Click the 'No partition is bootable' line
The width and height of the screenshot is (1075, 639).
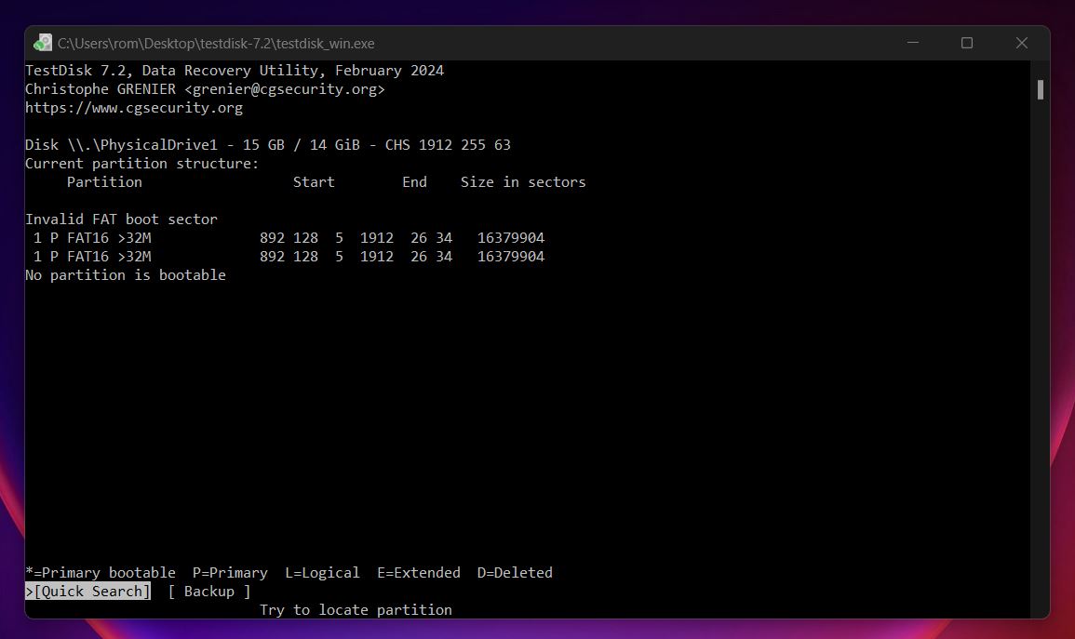pos(126,274)
